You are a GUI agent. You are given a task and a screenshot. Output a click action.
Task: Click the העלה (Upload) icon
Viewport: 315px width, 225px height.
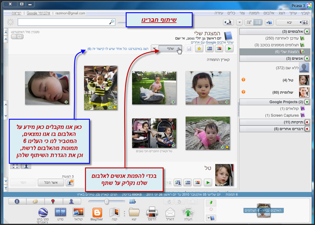tap(188, 214)
